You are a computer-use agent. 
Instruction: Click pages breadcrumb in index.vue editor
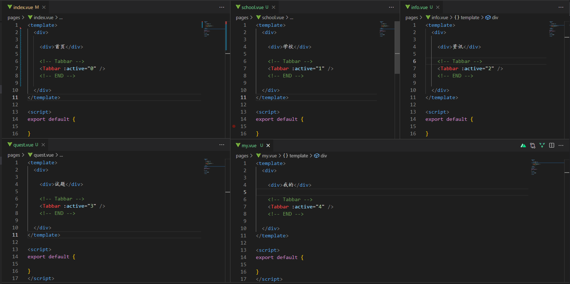coord(14,17)
